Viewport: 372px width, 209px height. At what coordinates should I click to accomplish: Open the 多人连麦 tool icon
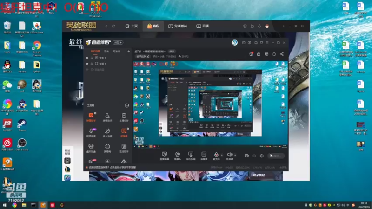[107, 133]
